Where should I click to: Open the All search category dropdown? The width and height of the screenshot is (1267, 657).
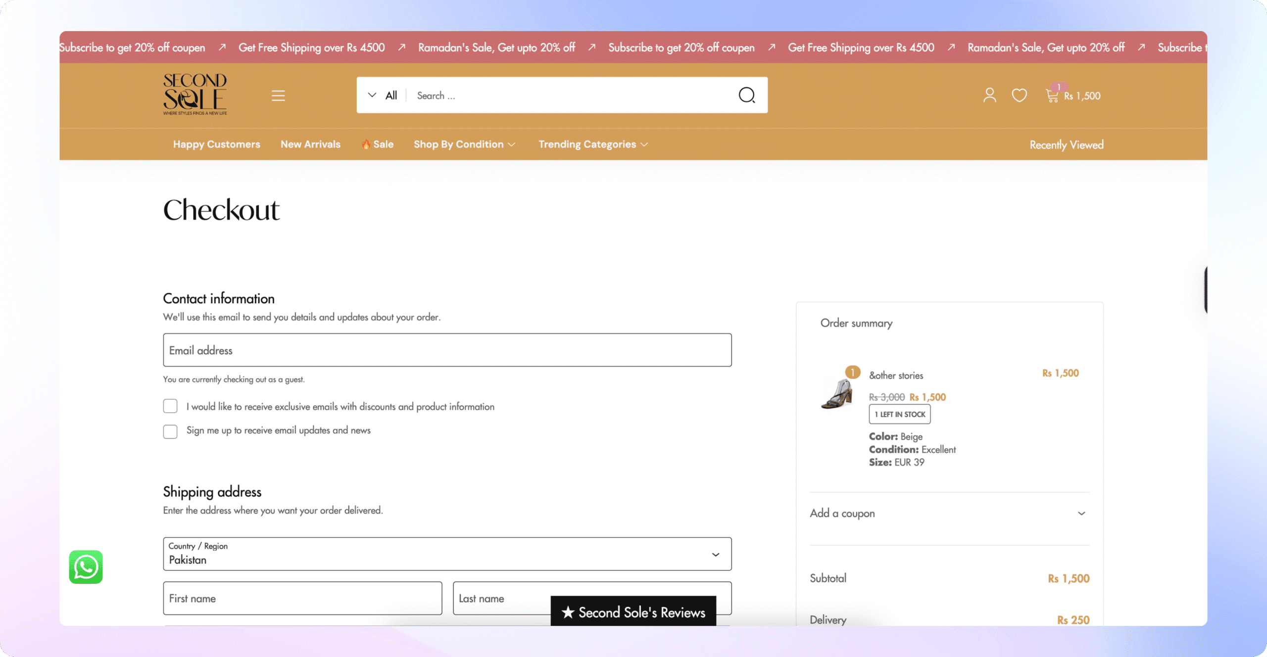pyautogui.click(x=382, y=95)
